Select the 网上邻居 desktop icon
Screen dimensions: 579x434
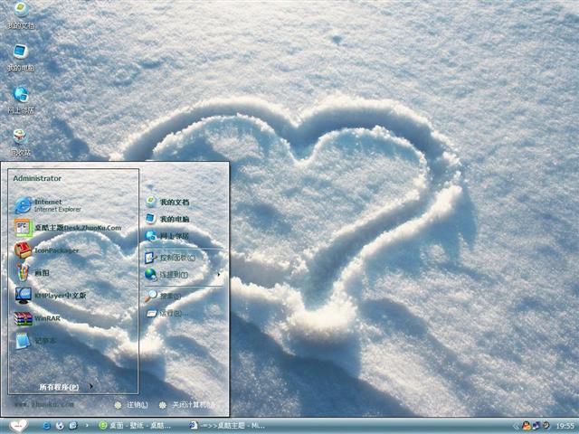coord(20,99)
